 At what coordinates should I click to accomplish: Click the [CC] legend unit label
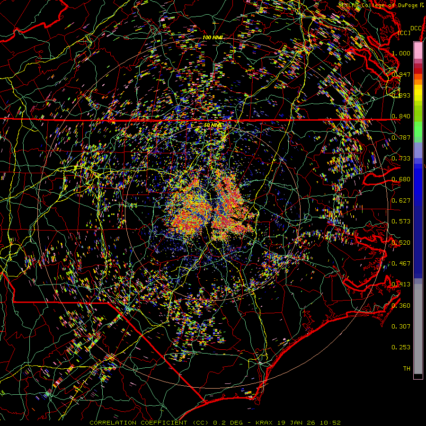click(x=404, y=33)
